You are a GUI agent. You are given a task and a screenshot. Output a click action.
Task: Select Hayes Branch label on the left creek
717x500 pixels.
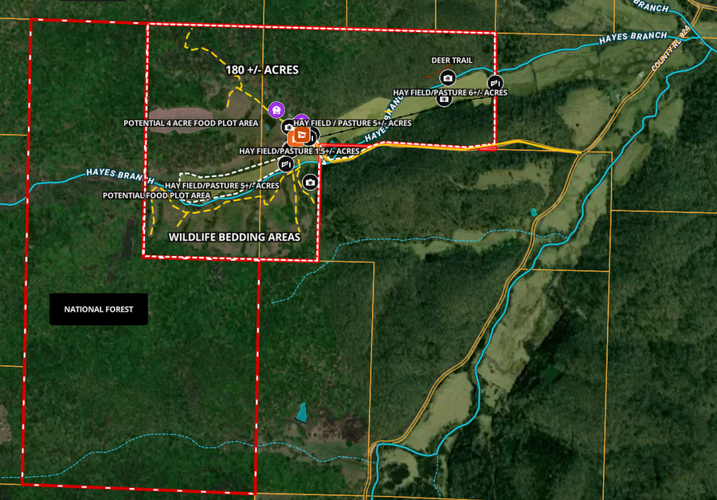(115, 175)
